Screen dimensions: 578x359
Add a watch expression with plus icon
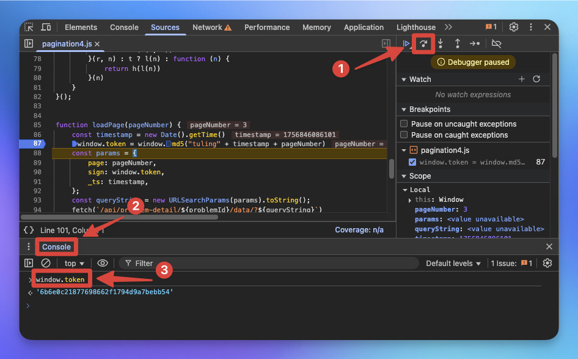pyautogui.click(x=522, y=79)
